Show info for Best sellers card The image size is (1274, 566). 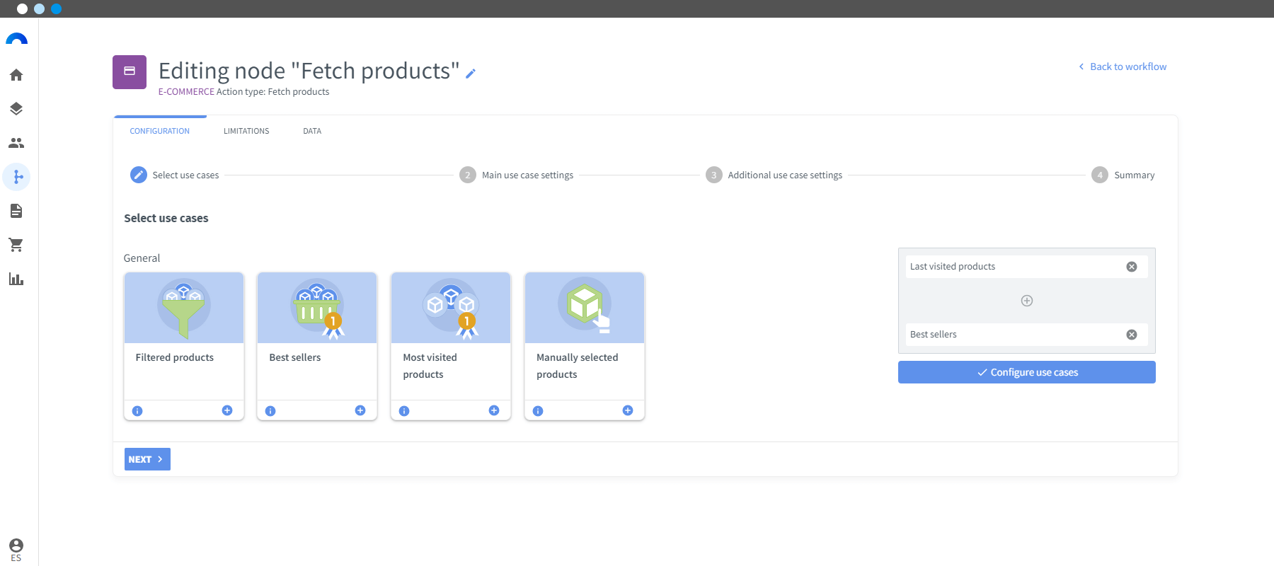(x=270, y=411)
